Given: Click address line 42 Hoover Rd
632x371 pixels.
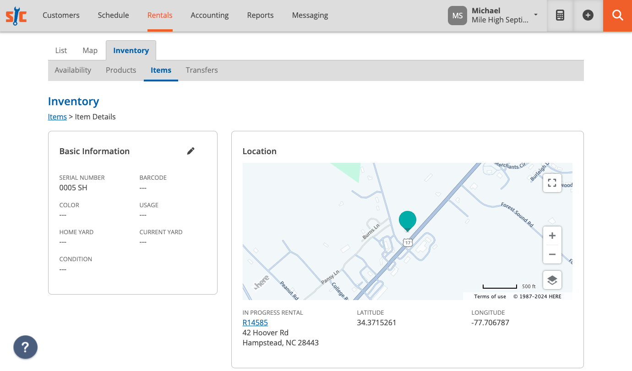Looking at the screenshot, I should (266, 333).
